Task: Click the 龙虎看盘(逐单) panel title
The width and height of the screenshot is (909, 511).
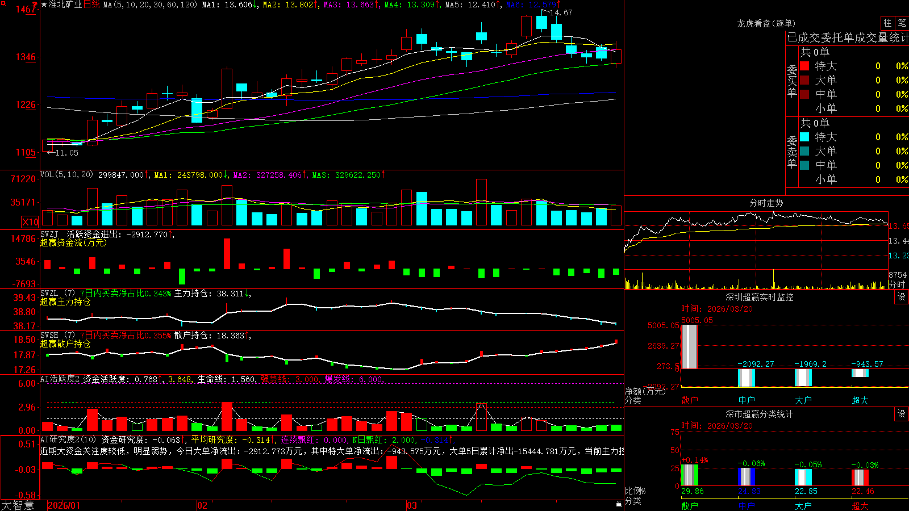Action: pos(766,23)
